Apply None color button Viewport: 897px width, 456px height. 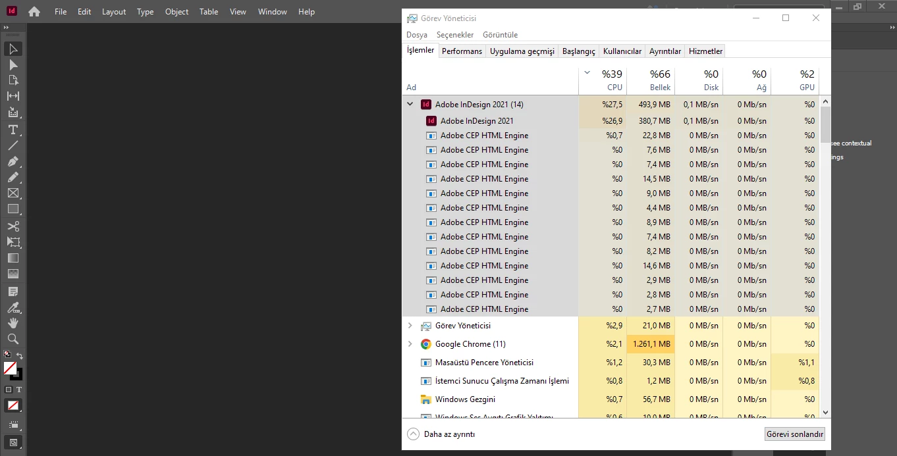pos(13,405)
